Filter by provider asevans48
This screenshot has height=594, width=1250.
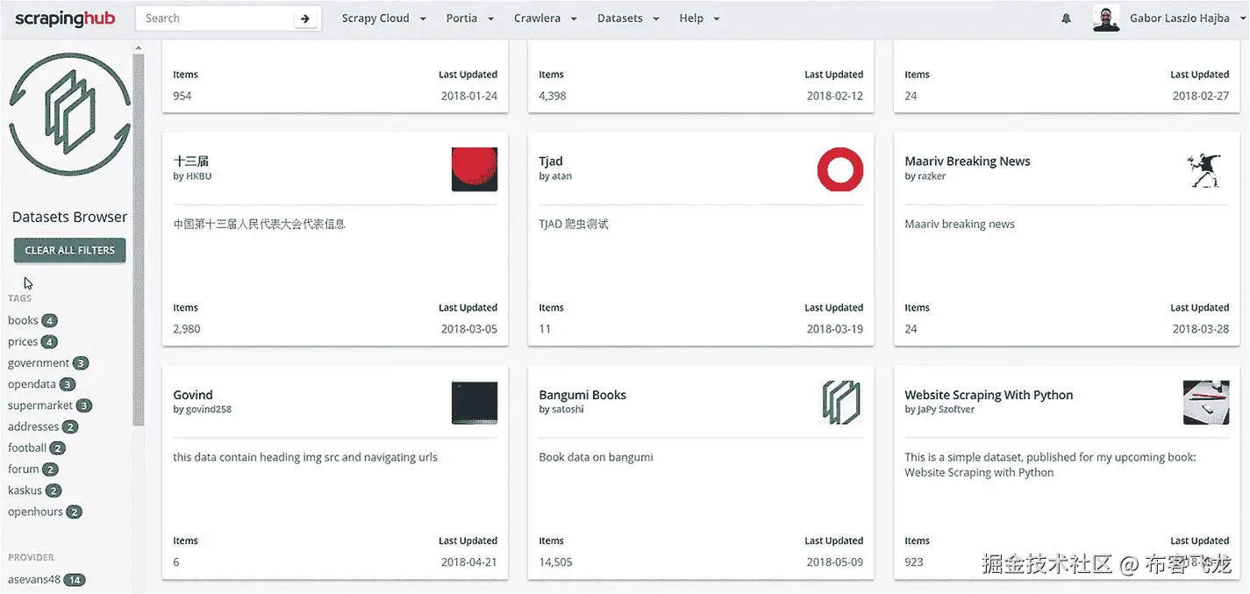(46, 579)
